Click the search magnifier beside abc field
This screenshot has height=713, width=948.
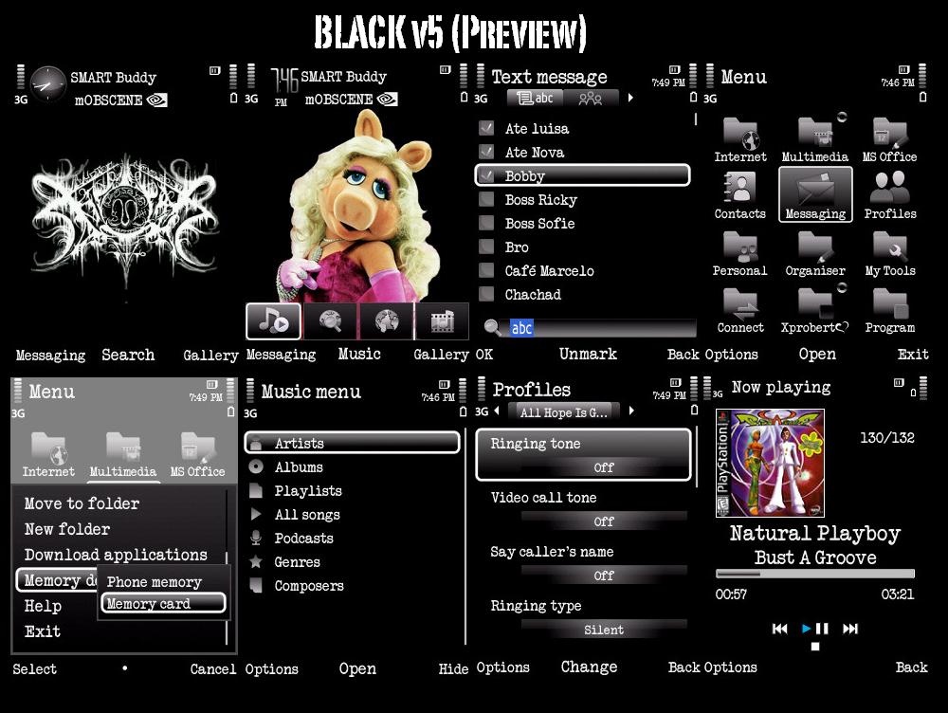tap(493, 328)
